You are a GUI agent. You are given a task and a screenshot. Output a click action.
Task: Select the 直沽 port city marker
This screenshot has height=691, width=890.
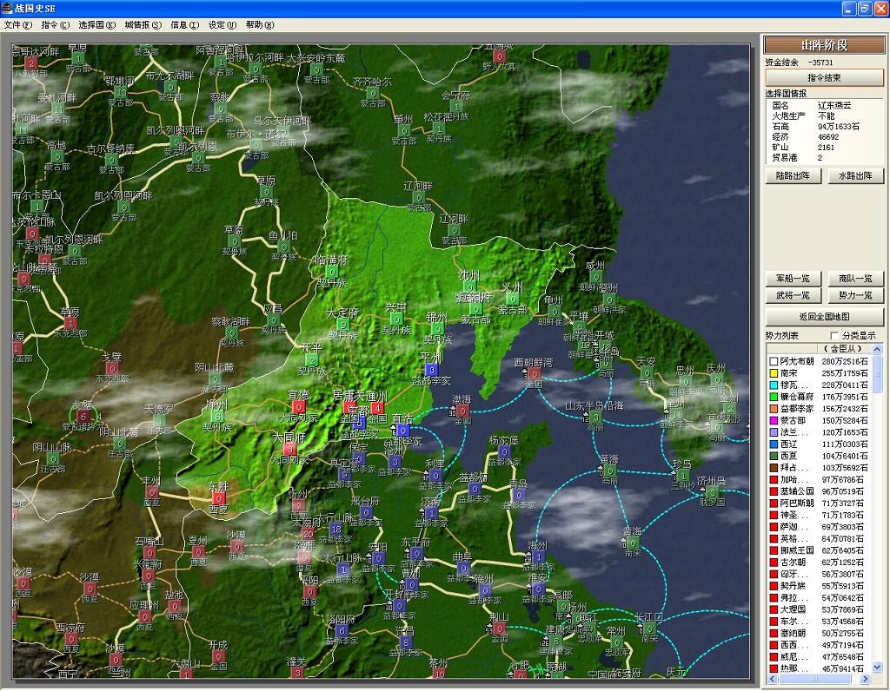tap(402, 431)
